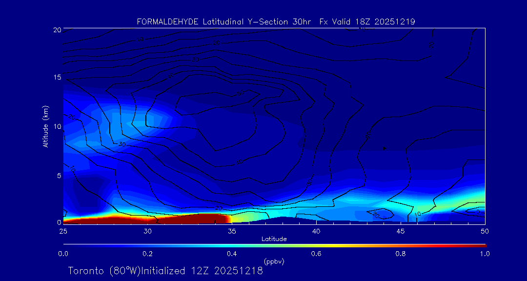
Task: Click the 0.8 label under the color scale
Action: 400,254
